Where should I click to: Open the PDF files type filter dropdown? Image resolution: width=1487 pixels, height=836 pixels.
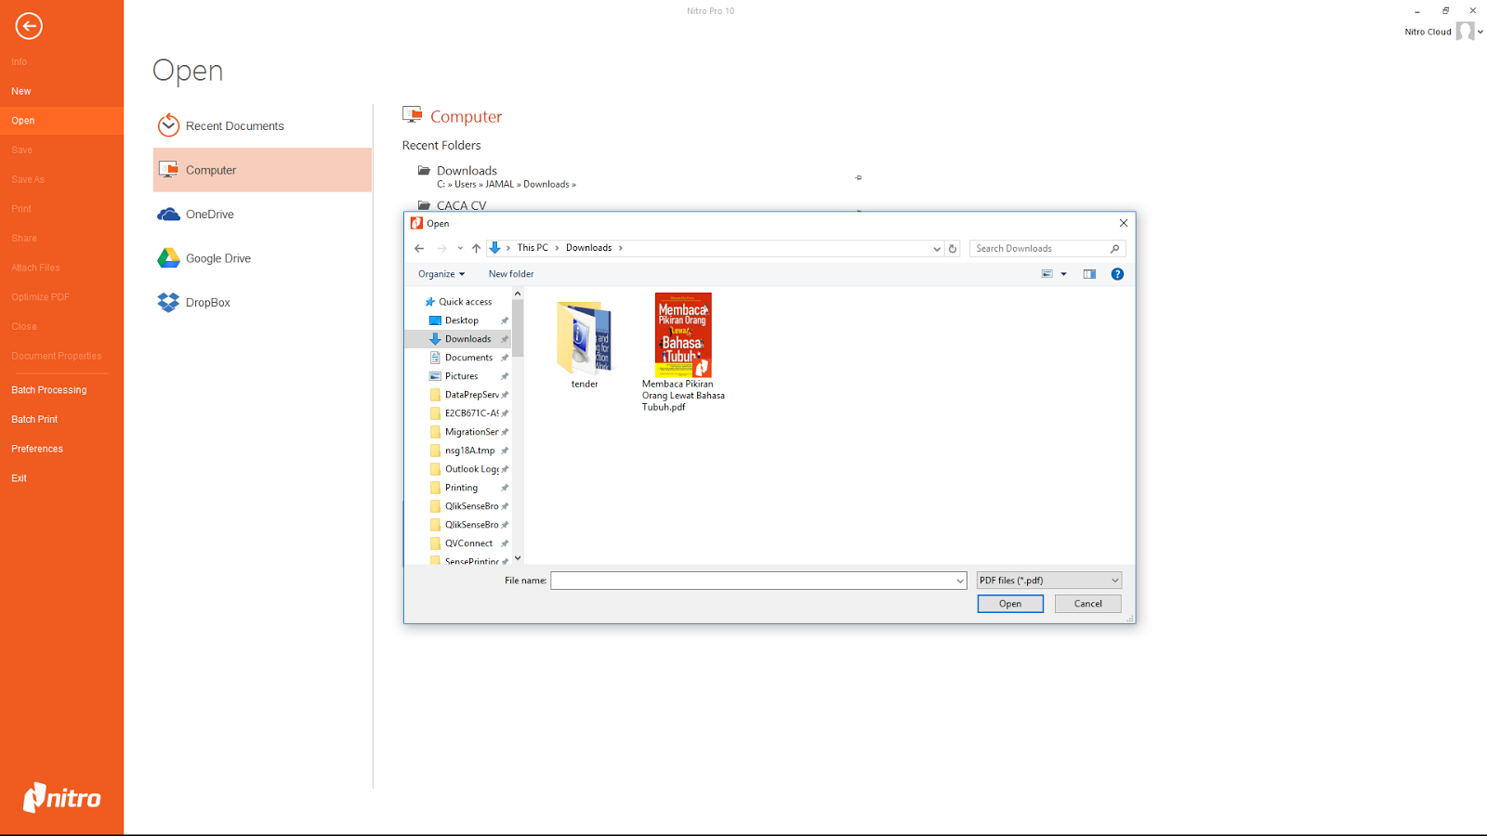[x=1049, y=581]
